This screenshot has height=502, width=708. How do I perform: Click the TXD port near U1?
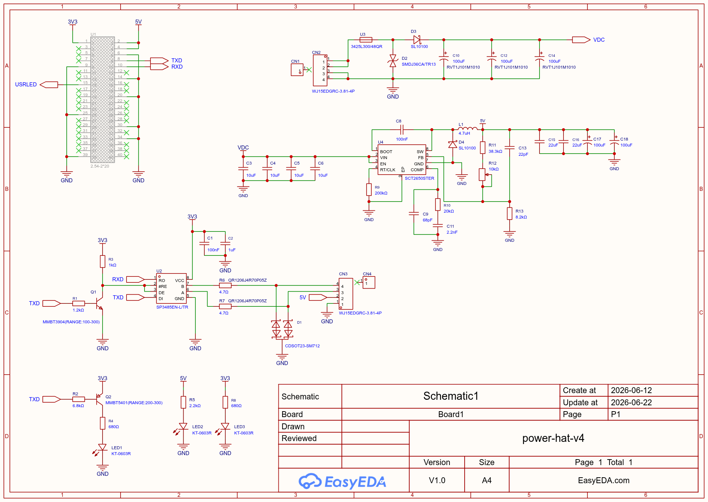coord(159,61)
